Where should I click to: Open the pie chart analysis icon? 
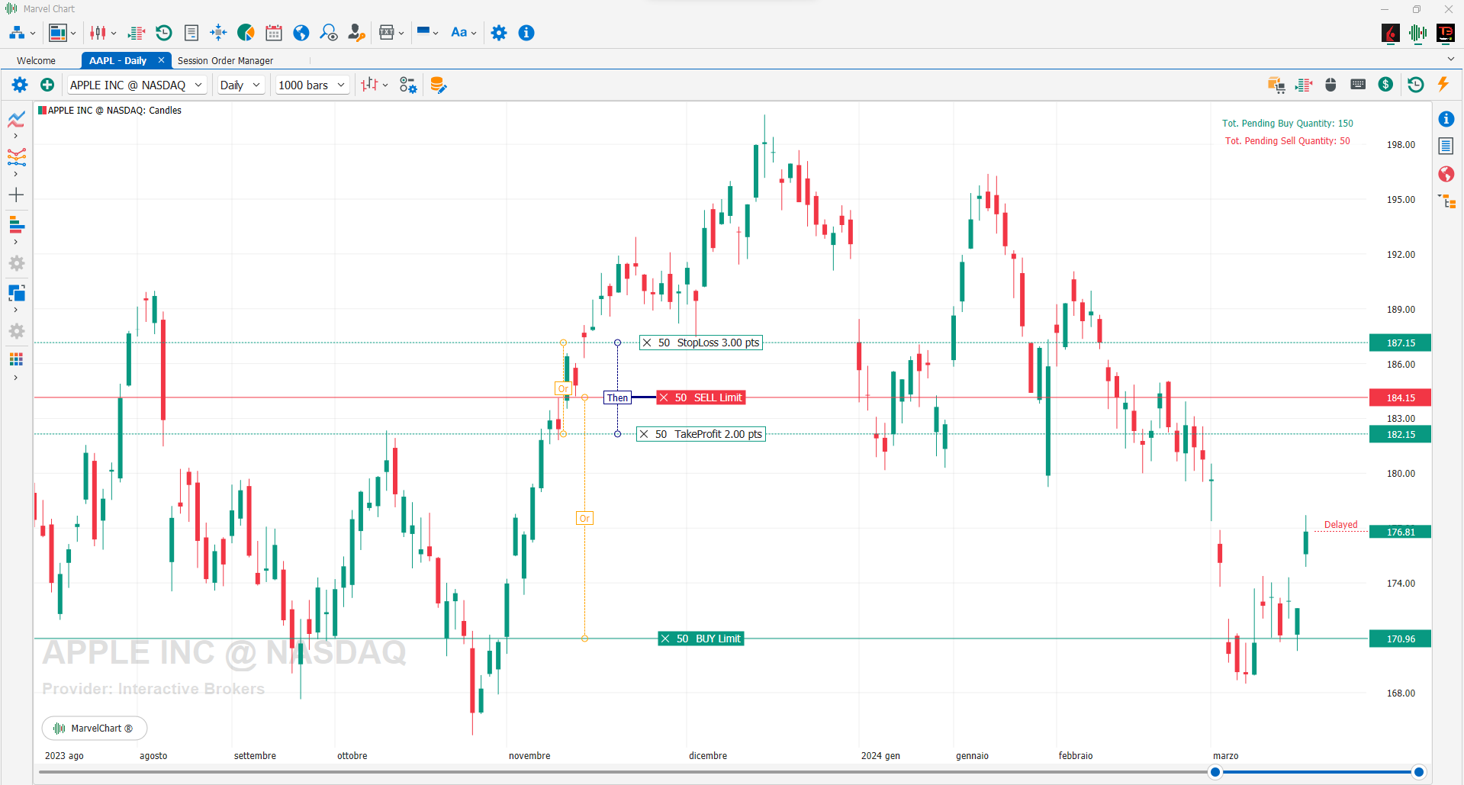tap(246, 33)
